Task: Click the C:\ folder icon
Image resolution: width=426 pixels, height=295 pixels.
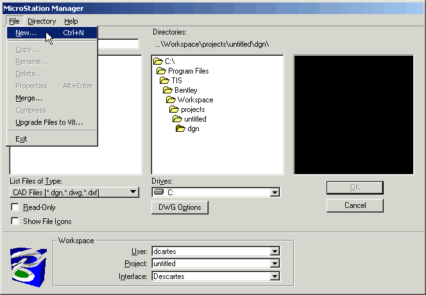Action: point(158,61)
